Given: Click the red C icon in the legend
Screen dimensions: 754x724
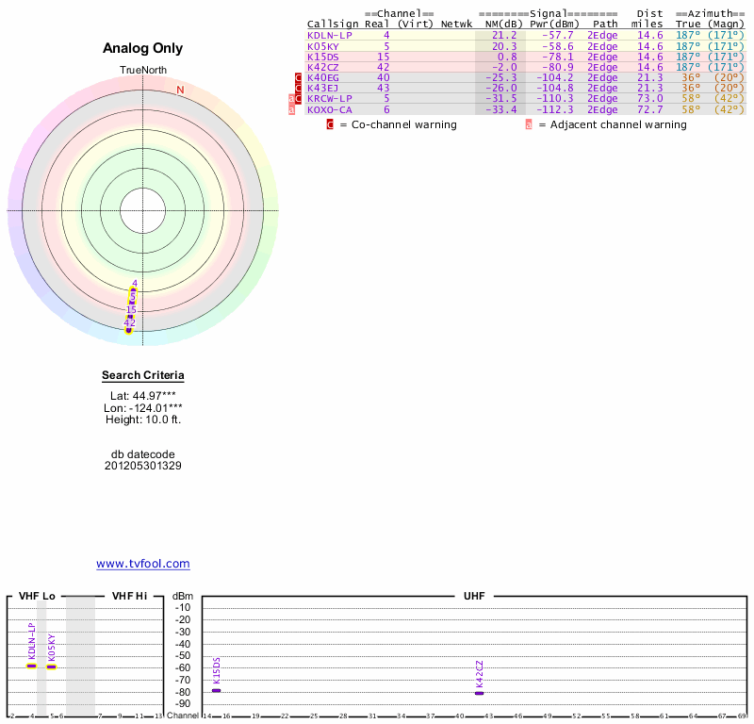Looking at the screenshot, I should coord(330,124).
